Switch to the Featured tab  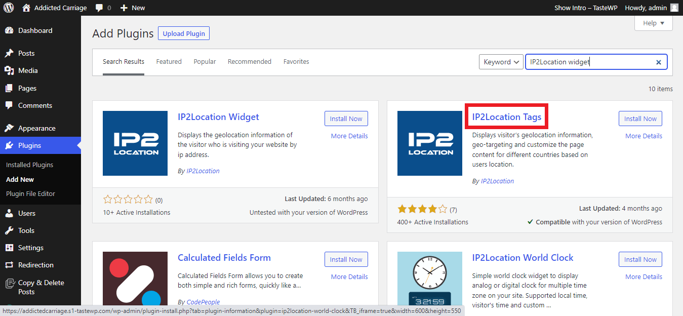coord(169,62)
